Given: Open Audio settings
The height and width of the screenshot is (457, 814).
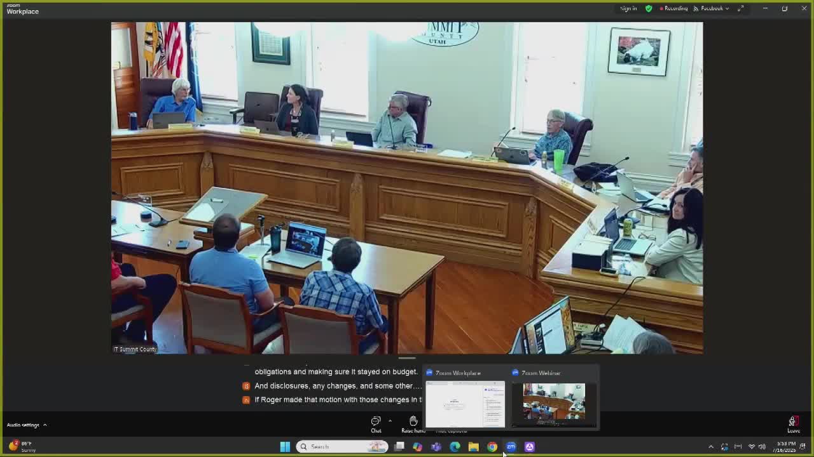Looking at the screenshot, I should (x=23, y=425).
